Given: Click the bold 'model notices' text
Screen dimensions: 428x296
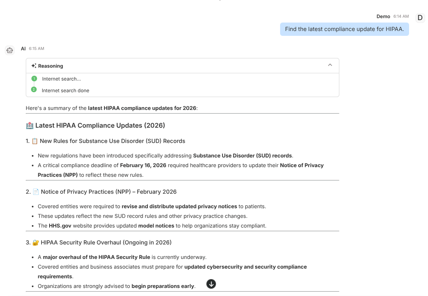Looking at the screenshot, I should click(156, 226).
